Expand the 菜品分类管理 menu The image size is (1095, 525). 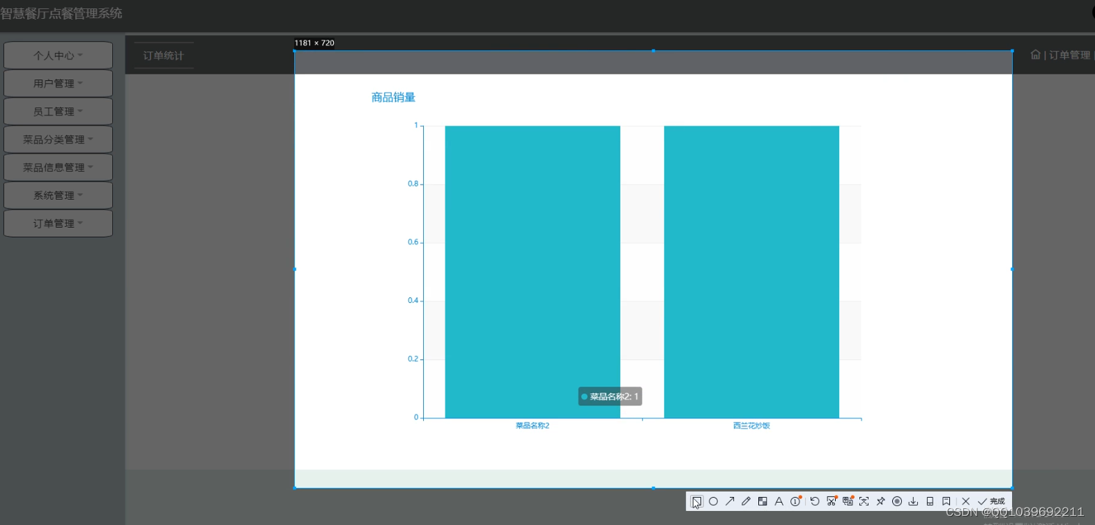(x=59, y=139)
